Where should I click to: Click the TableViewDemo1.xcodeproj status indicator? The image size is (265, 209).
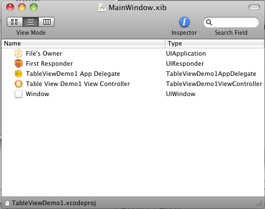[7, 203]
